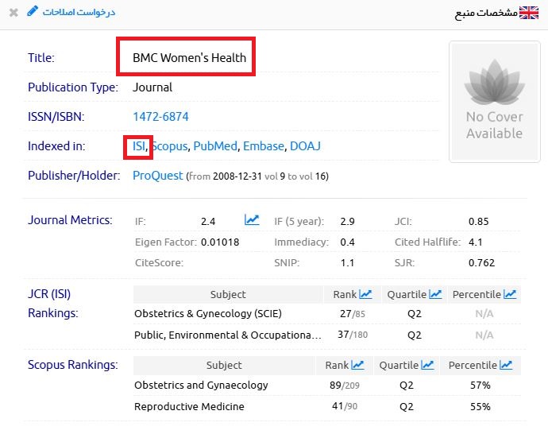The image size is (548, 434).
Task: Close the source details panel
Action: pos(14,12)
